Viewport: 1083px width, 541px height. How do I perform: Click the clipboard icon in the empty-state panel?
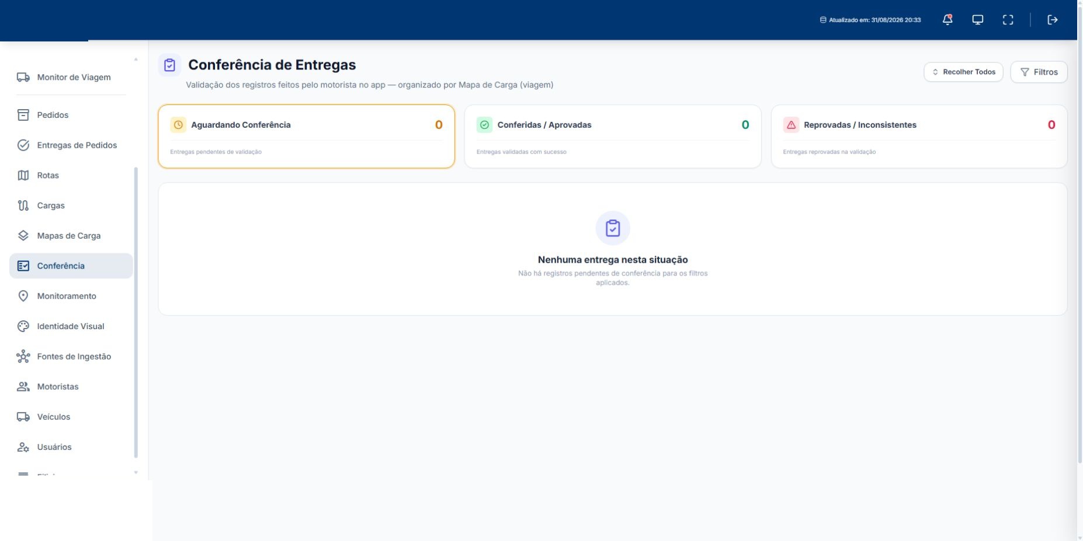coord(613,228)
